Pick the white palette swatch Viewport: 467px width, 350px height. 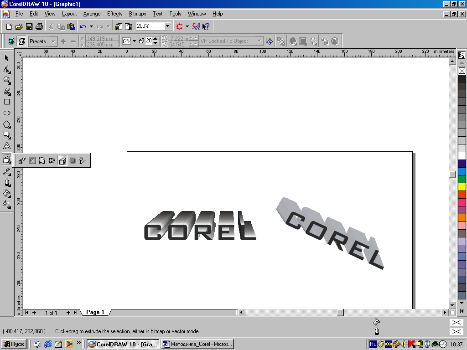[x=462, y=156]
